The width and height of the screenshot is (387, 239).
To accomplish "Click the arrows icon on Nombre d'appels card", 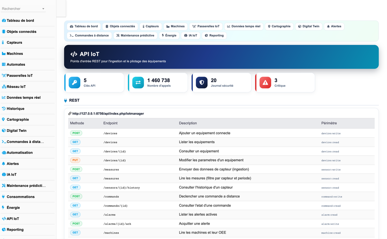I will click(138, 83).
